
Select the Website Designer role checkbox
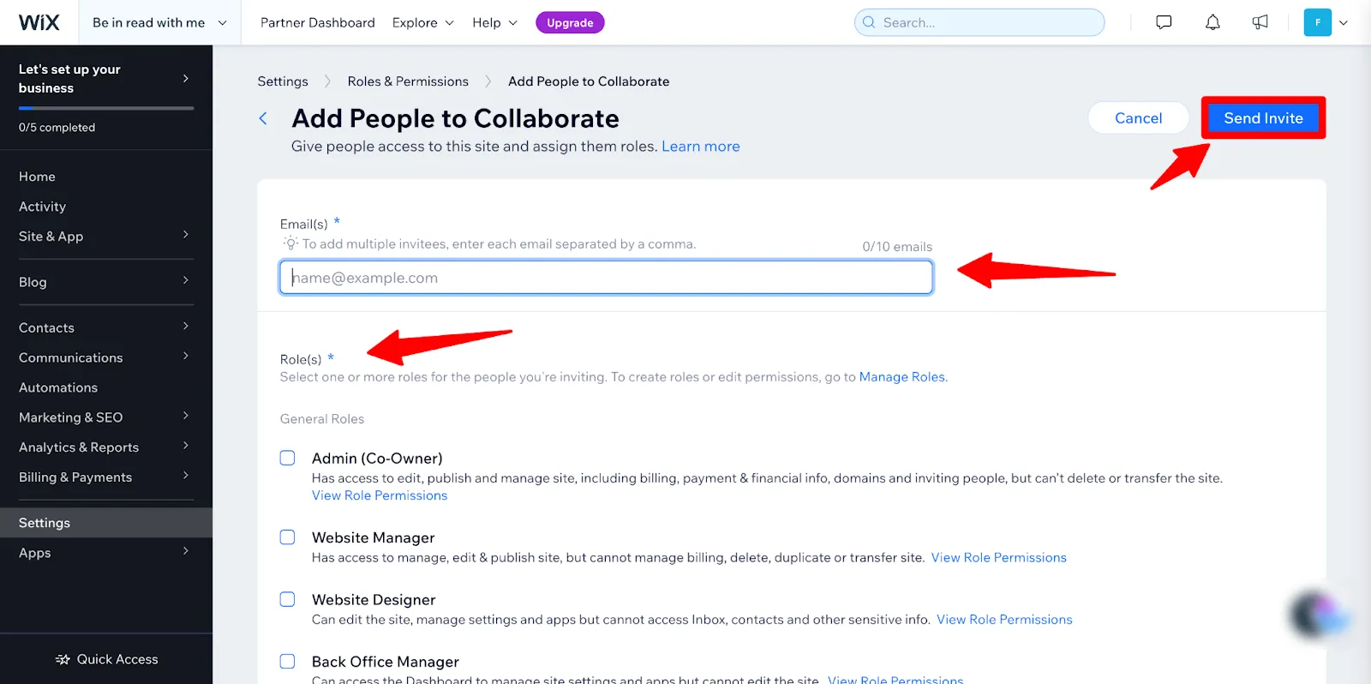[x=288, y=599]
